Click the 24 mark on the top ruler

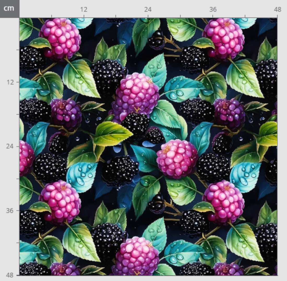pyautogui.click(x=148, y=10)
